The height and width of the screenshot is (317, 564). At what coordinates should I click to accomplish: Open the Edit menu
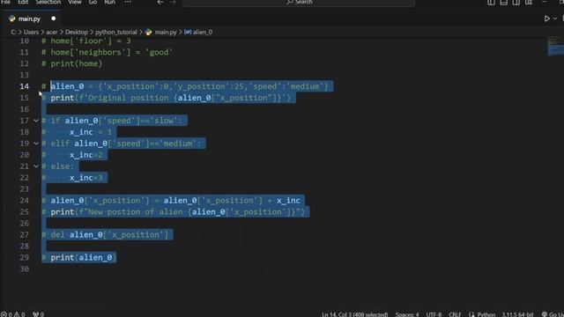click(23, 2)
